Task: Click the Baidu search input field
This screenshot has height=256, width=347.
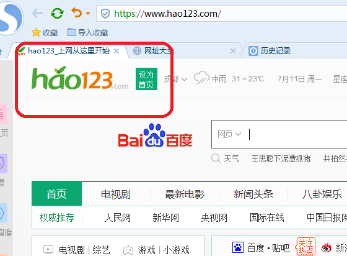Action: coord(297,134)
